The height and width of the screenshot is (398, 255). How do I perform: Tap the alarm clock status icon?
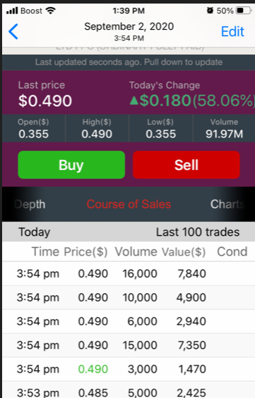(x=210, y=11)
